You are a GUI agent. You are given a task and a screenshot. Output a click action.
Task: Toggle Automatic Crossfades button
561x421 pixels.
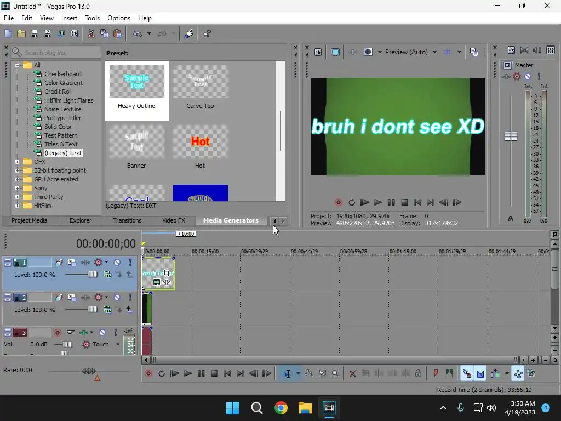click(x=480, y=374)
